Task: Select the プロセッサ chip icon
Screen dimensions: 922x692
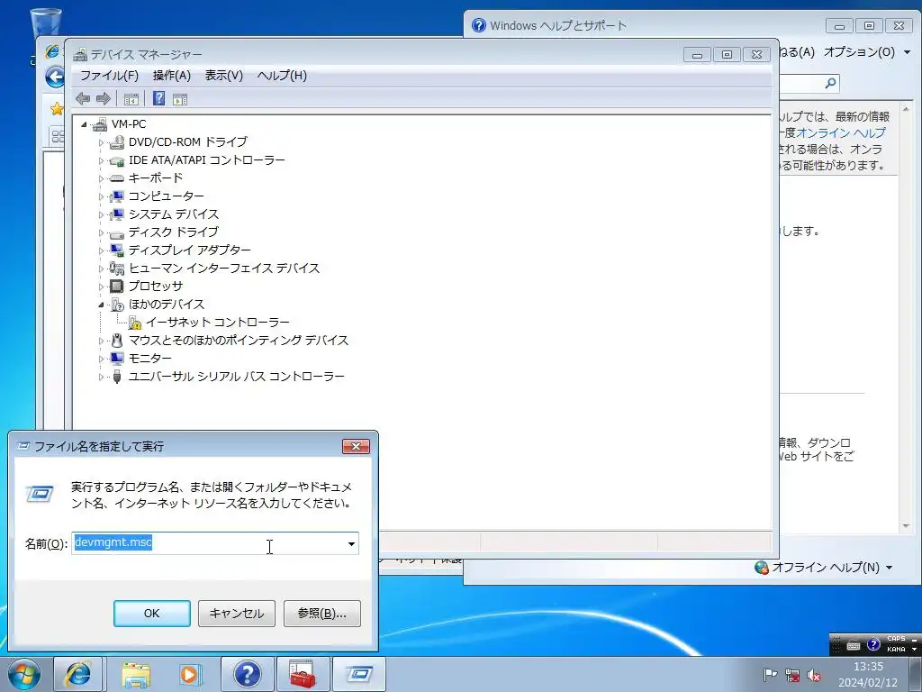Action: click(x=117, y=286)
